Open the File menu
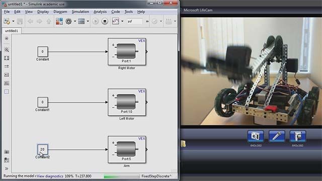This screenshot has width=322, height=181. pos(7,12)
